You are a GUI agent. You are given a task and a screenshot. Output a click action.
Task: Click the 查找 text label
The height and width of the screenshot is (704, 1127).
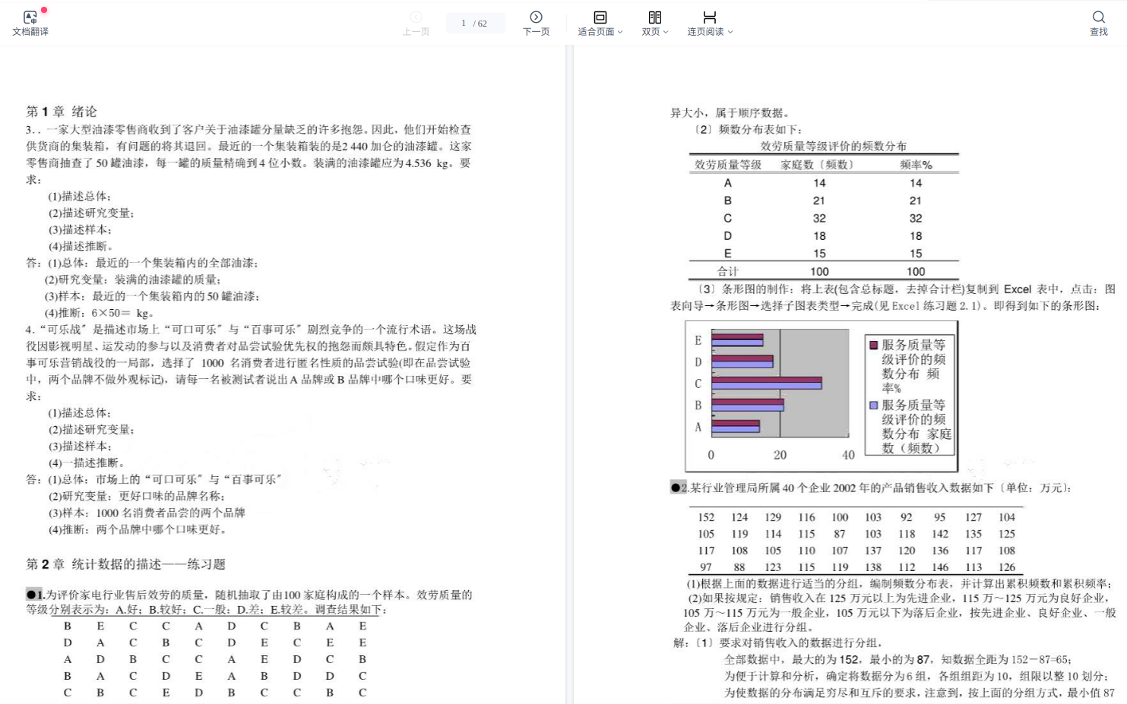(1098, 32)
